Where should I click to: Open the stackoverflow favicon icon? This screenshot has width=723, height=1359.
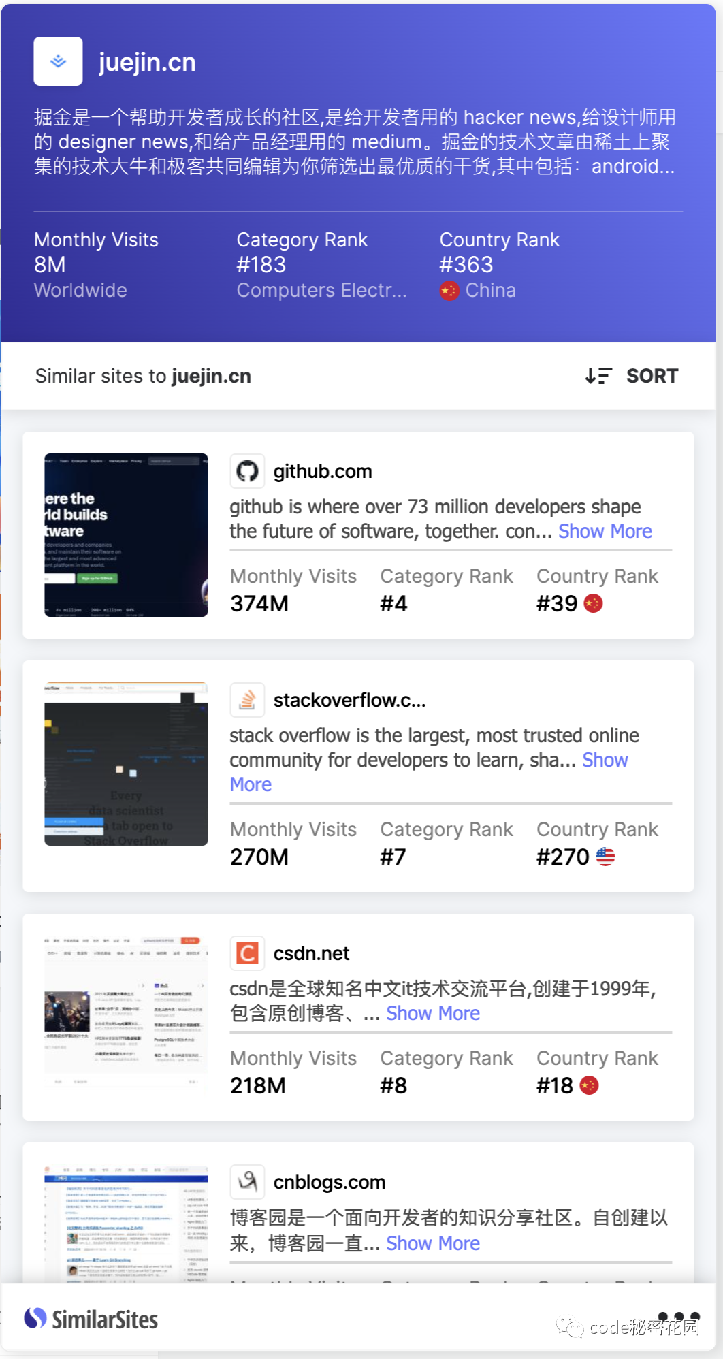247,700
